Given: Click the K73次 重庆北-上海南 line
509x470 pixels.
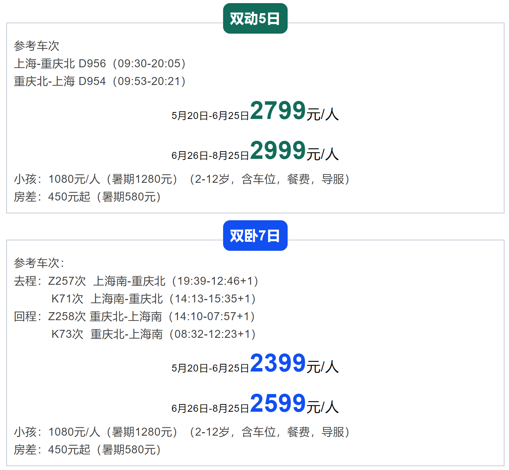Looking at the screenshot, I should point(153,334).
